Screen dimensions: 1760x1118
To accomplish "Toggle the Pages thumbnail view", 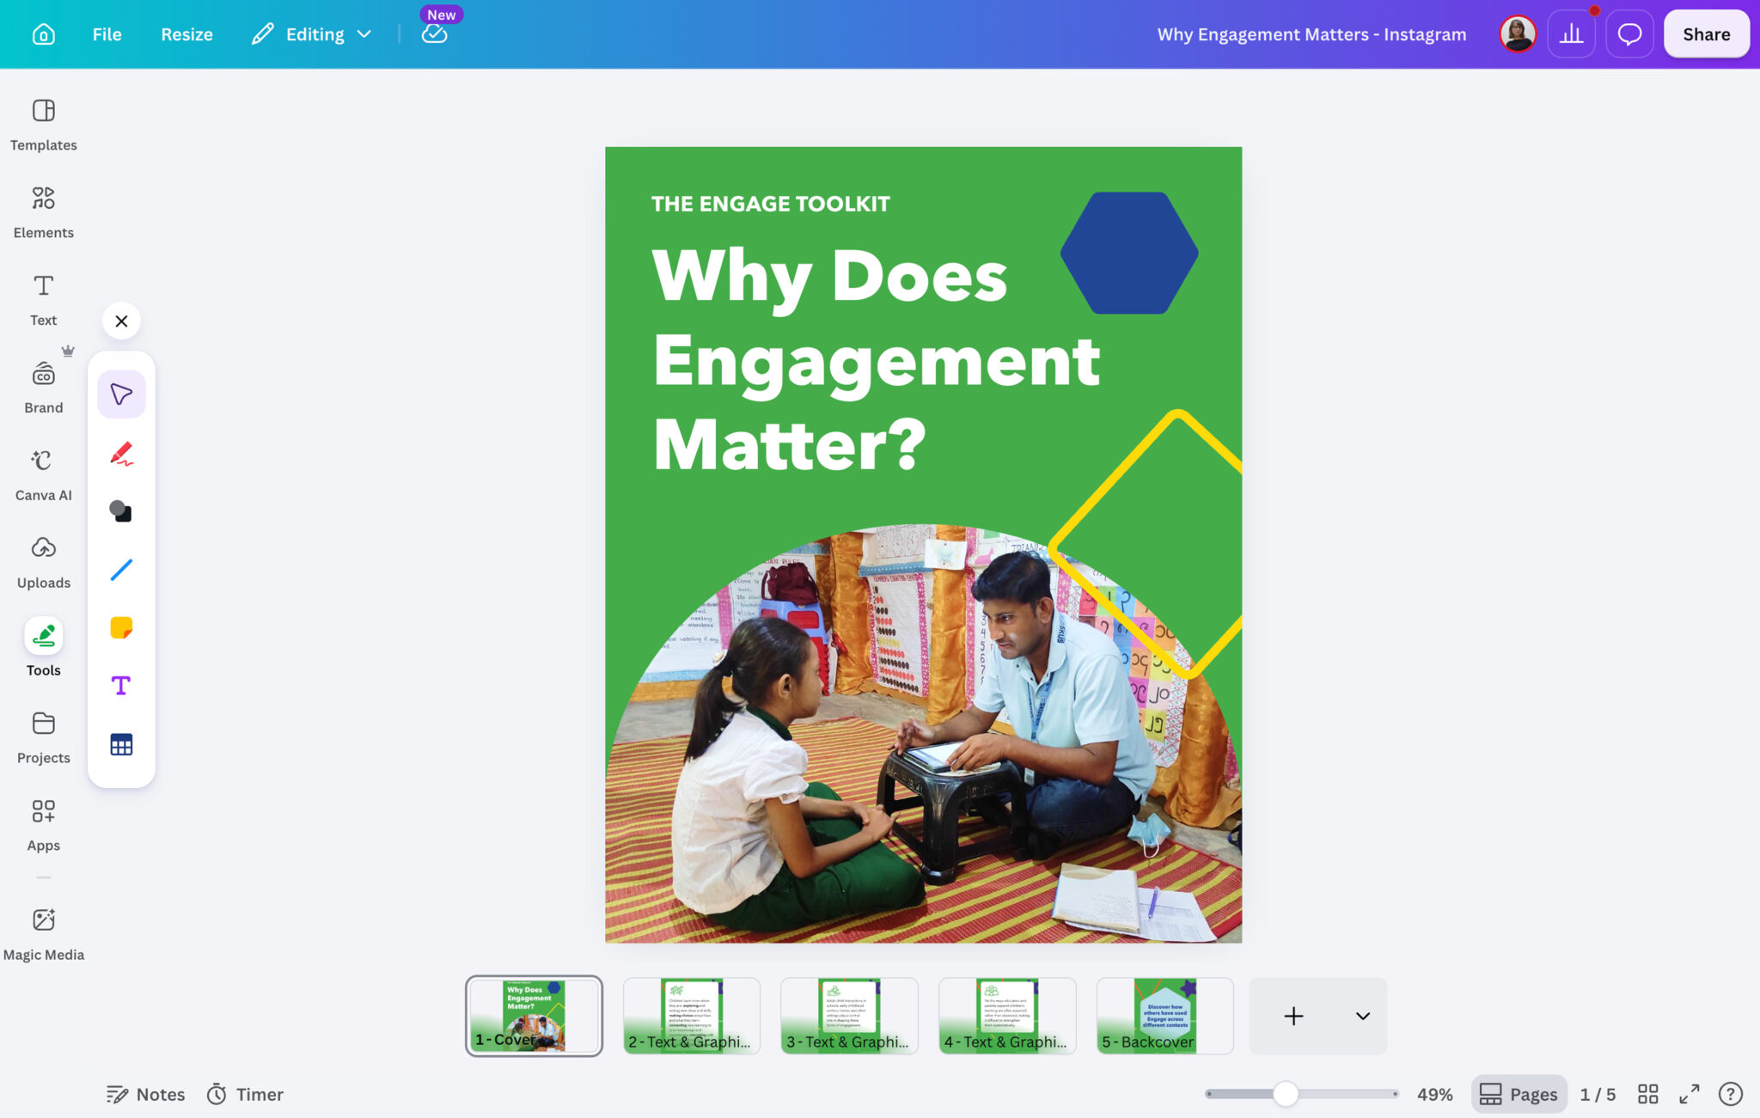I will 1519,1094.
